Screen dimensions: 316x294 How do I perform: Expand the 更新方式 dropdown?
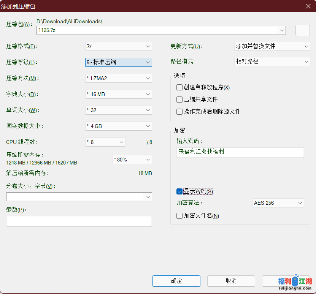(x=272, y=46)
